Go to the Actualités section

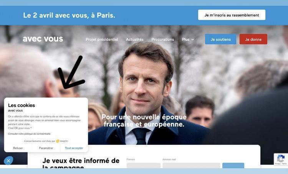(135, 39)
